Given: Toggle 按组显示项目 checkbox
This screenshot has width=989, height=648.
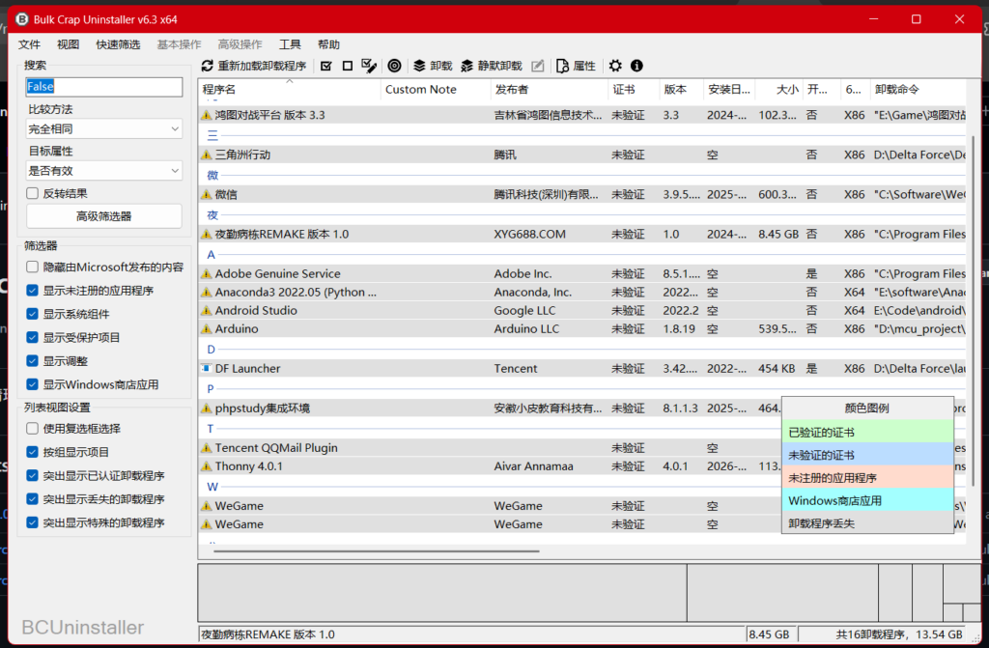Looking at the screenshot, I should 32,452.
